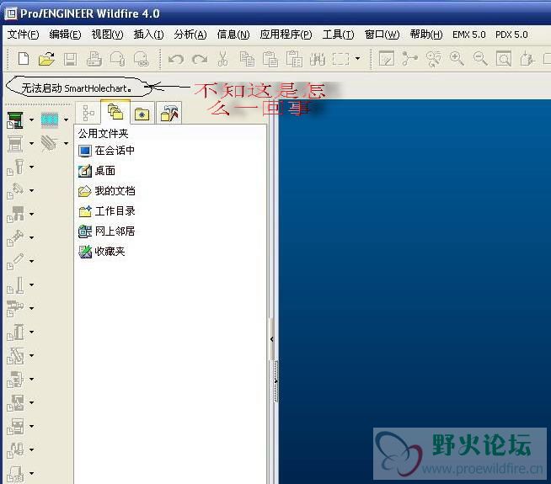
Task: Click the Copy icon beside the scissors
Action: coord(247,59)
